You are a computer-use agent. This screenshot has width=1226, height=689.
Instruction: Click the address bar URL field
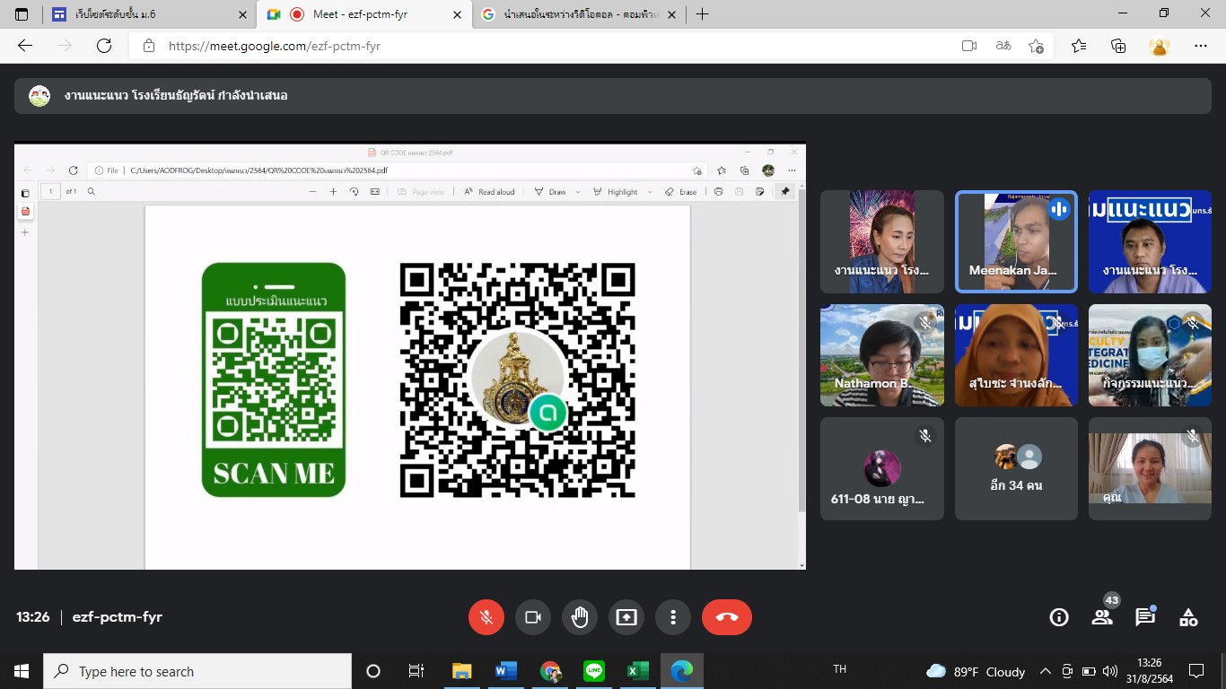coord(539,46)
